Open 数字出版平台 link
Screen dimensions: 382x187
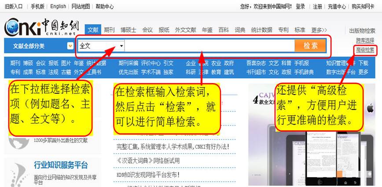tap(341, 72)
